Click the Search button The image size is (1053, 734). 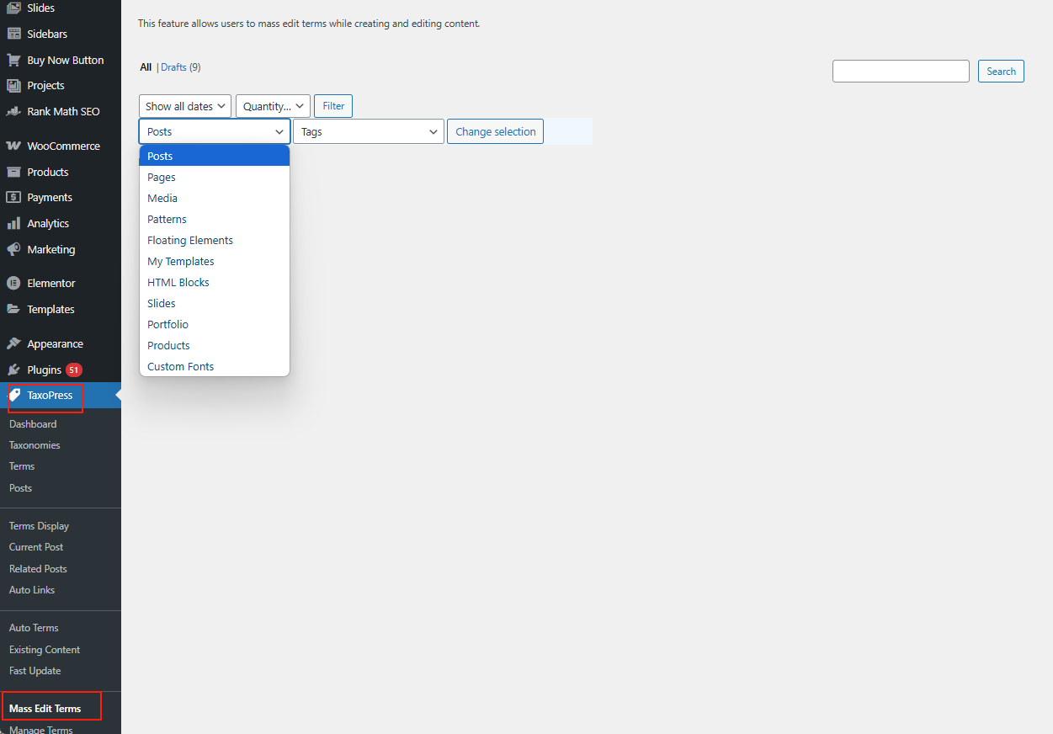click(1001, 72)
